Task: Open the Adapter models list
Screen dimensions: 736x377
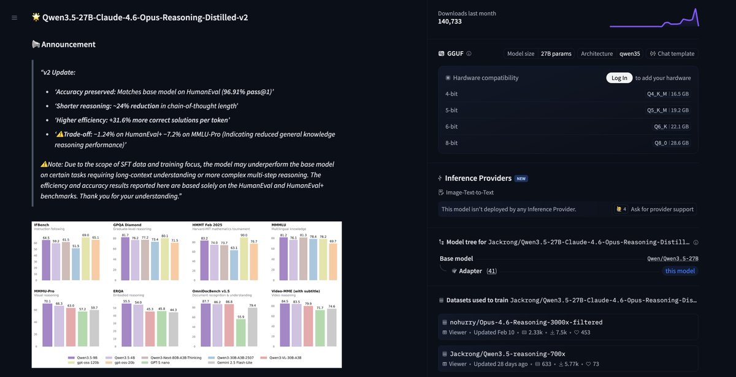Action: pos(470,271)
